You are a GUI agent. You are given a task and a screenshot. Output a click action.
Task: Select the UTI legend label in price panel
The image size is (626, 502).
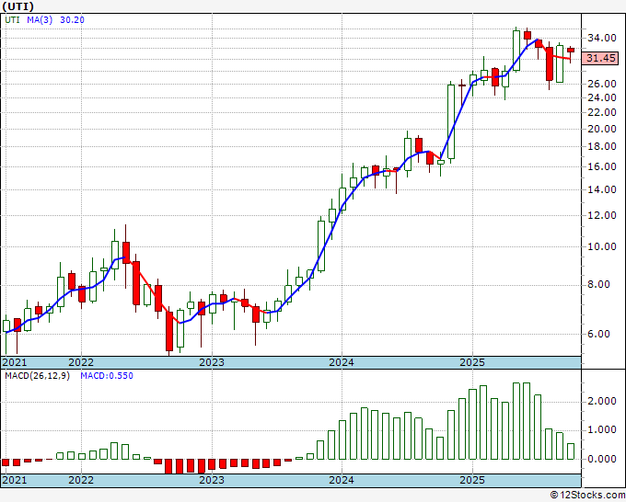(12, 19)
